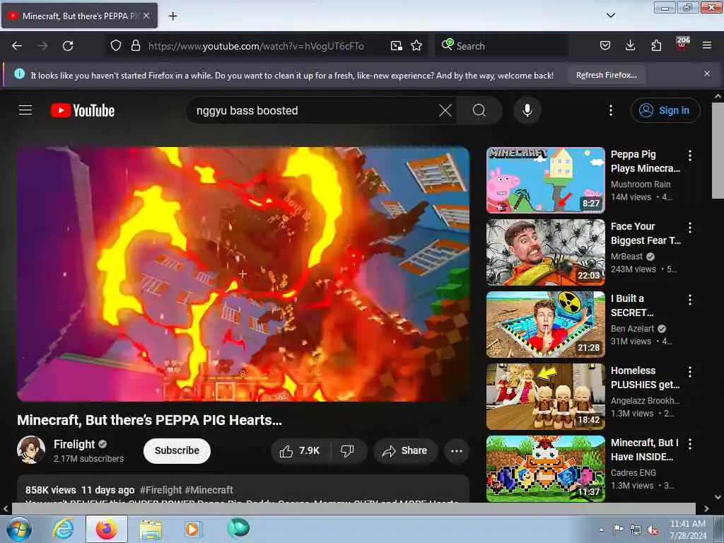724x543 pixels.
Task: Click Refresh Firefox button
Action: pos(607,75)
